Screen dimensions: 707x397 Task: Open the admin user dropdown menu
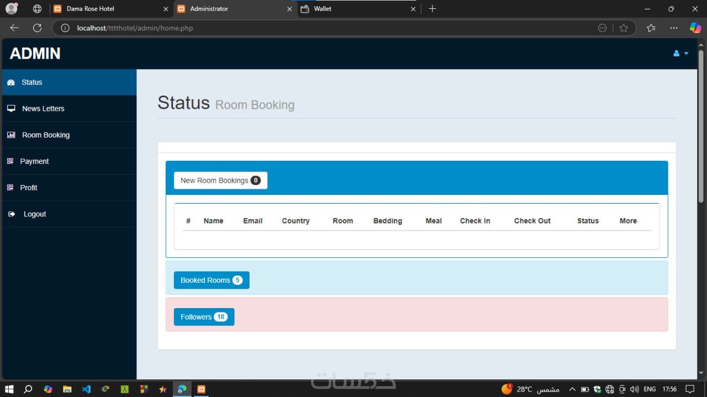[x=680, y=54]
